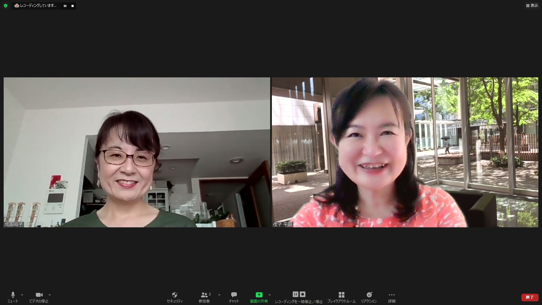Click the レコーディングしています recording status label
Screen dimensions: 542x305
pos(38,6)
